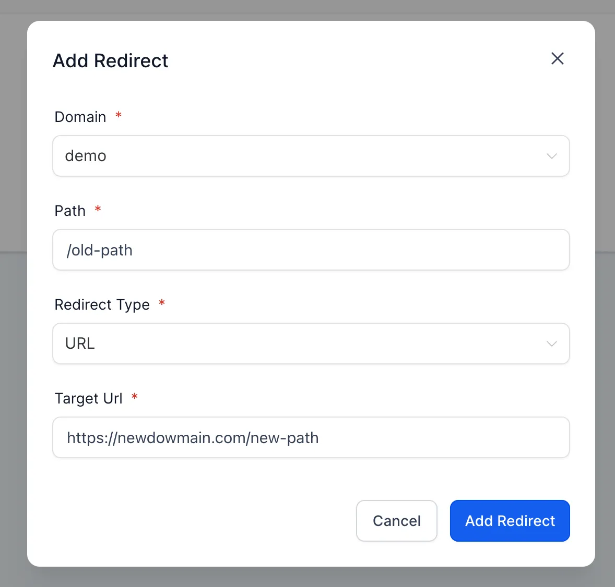
Task: Focus the Path input field
Action: click(311, 250)
